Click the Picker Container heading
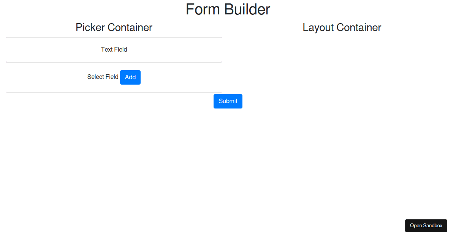This screenshot has height=239, width=456. click(x=114, y=27)
